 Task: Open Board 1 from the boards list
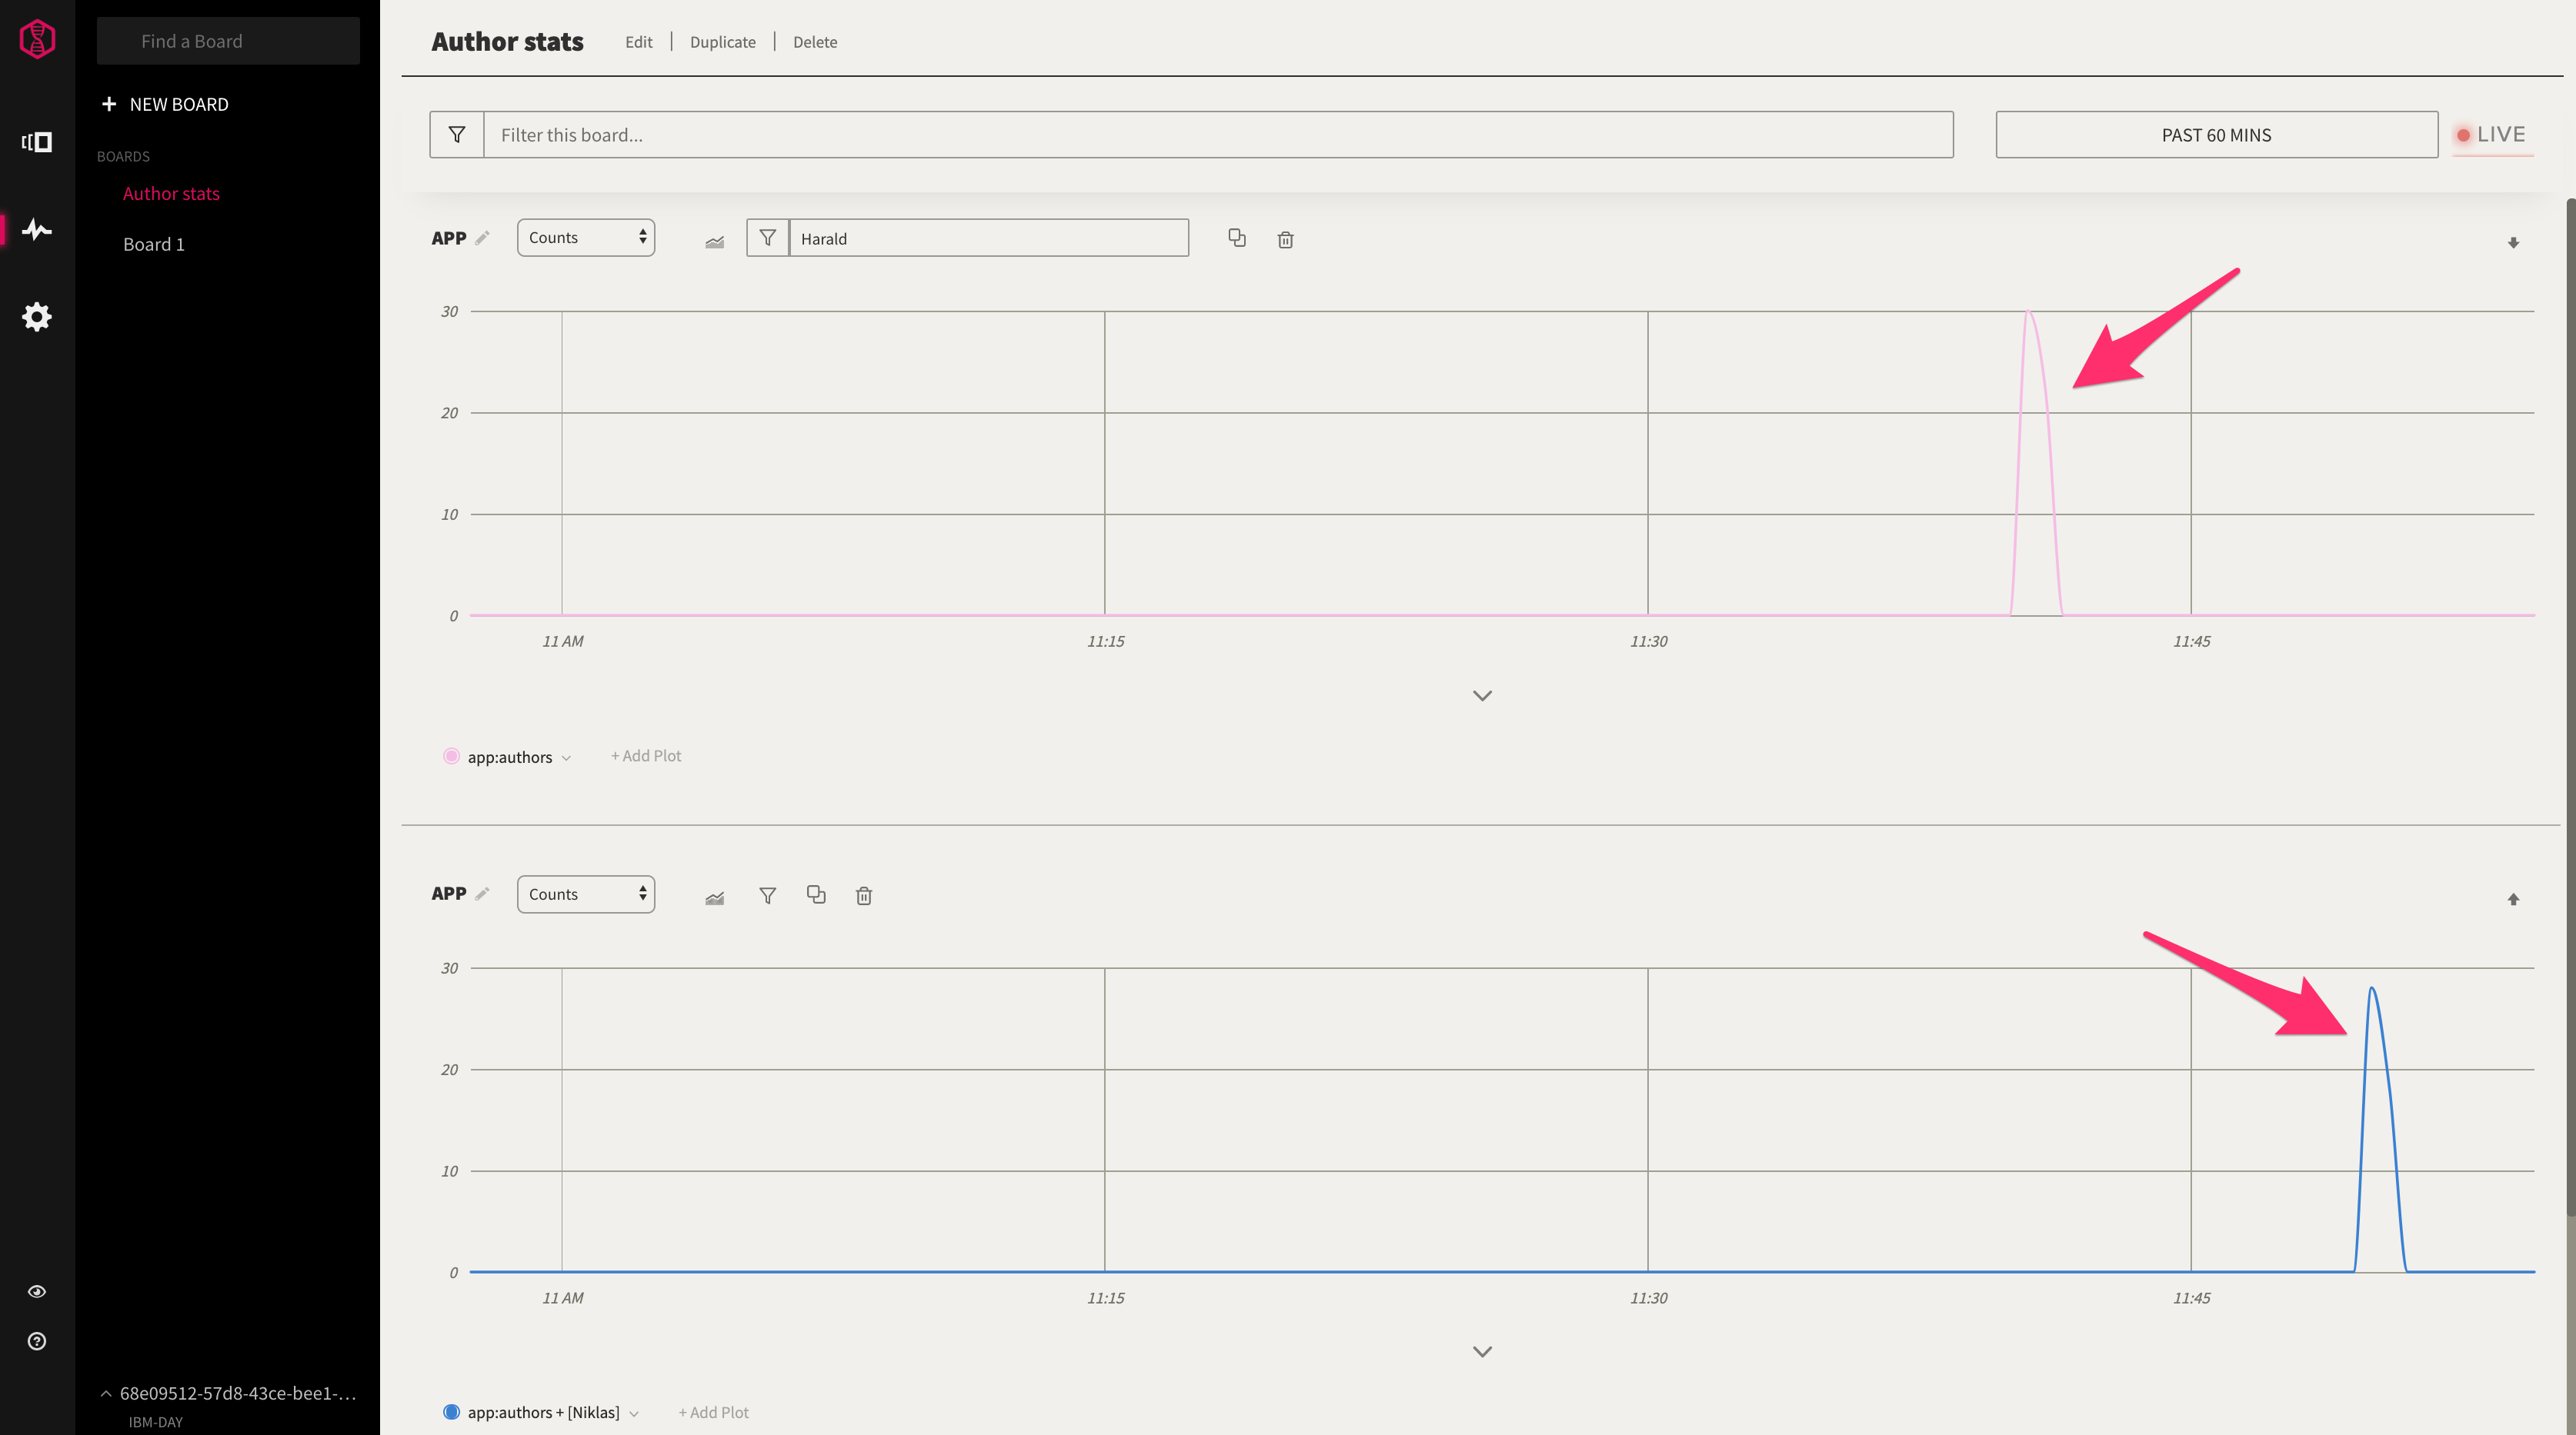point(154,245)
